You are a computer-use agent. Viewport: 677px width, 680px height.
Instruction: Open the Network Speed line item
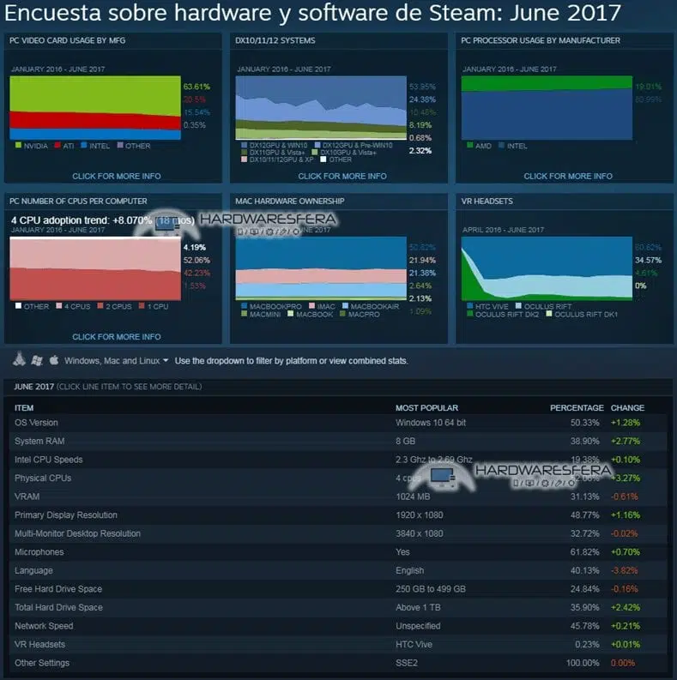(x=337, y=626)
